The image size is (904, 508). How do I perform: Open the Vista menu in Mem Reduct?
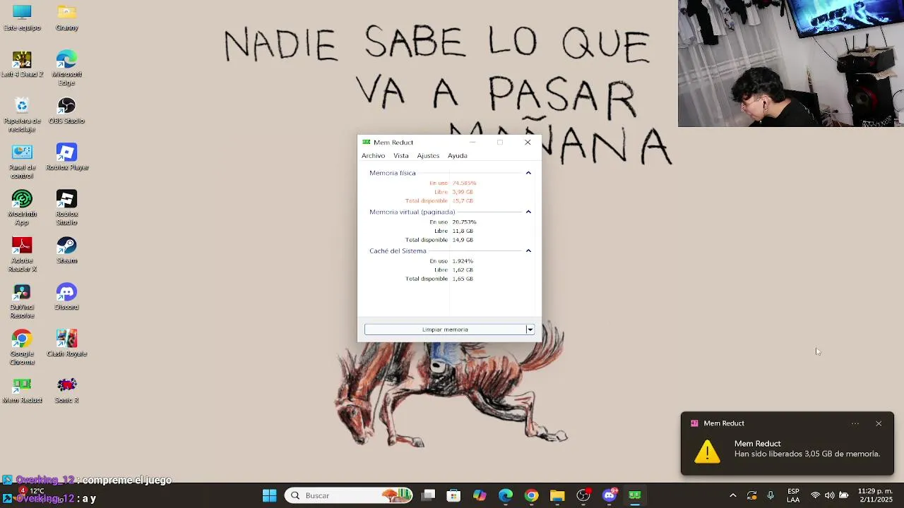(401, 155)
